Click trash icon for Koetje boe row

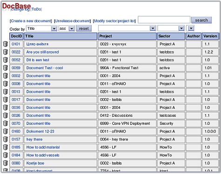click(6, 163)
